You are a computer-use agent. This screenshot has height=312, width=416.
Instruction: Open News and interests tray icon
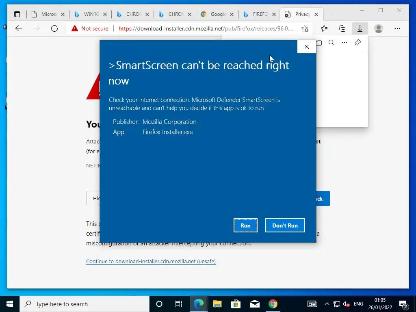click(312, 304)
